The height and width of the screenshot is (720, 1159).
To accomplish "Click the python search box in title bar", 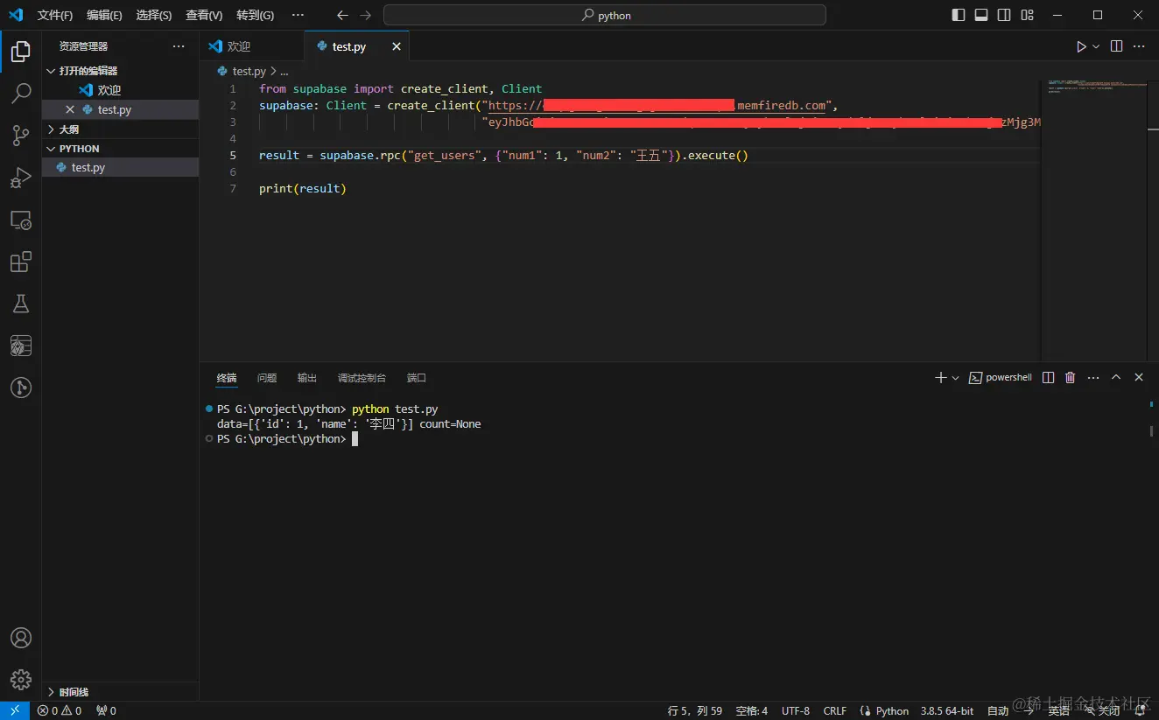I will click(605, 15).
